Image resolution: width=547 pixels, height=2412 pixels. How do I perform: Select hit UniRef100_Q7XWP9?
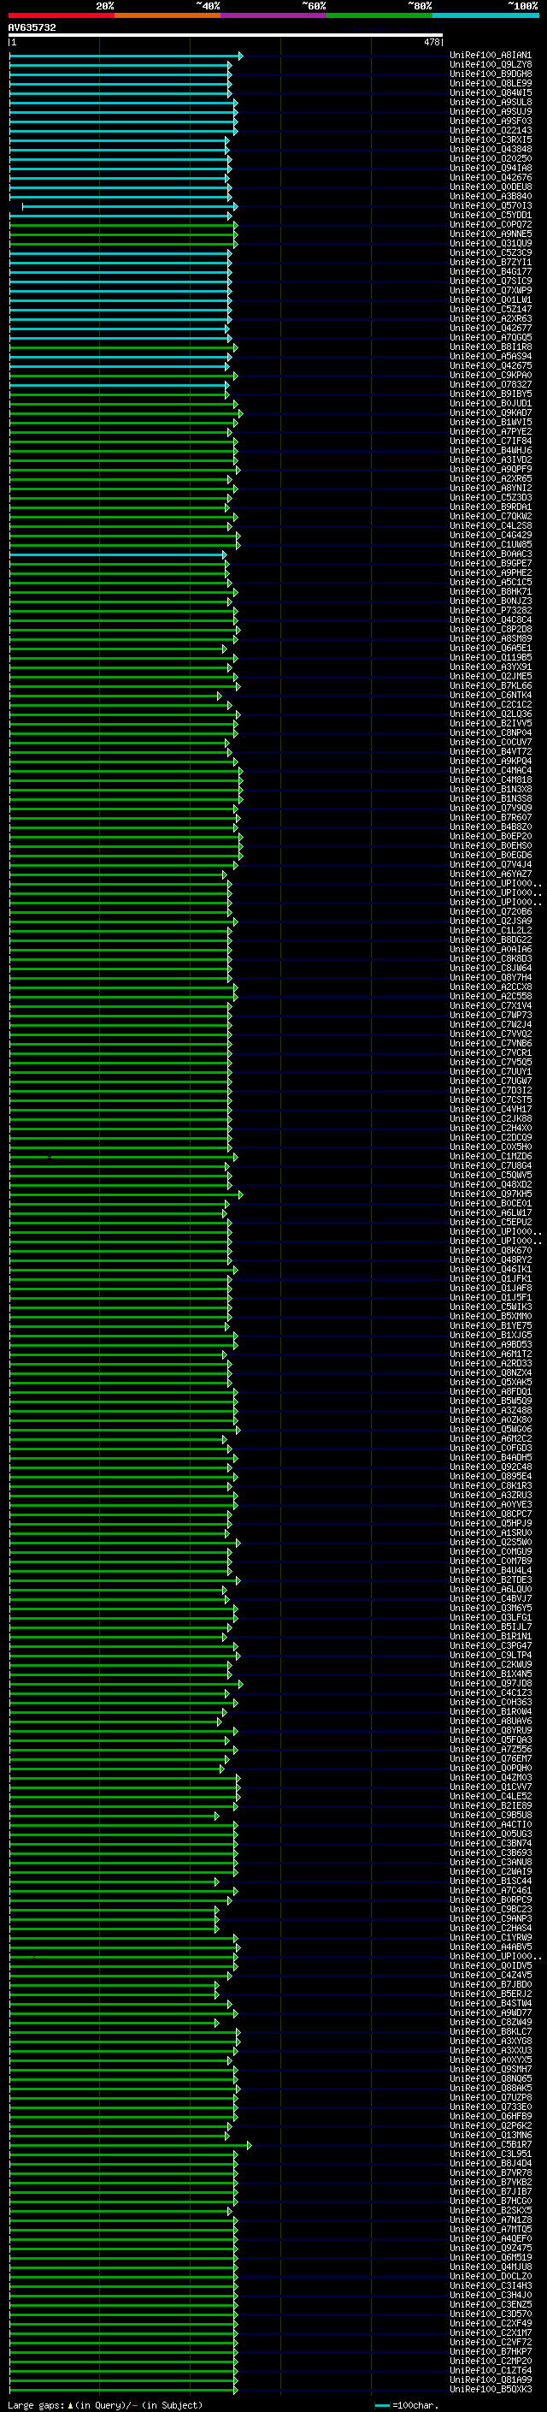click(x=491, y=290)
